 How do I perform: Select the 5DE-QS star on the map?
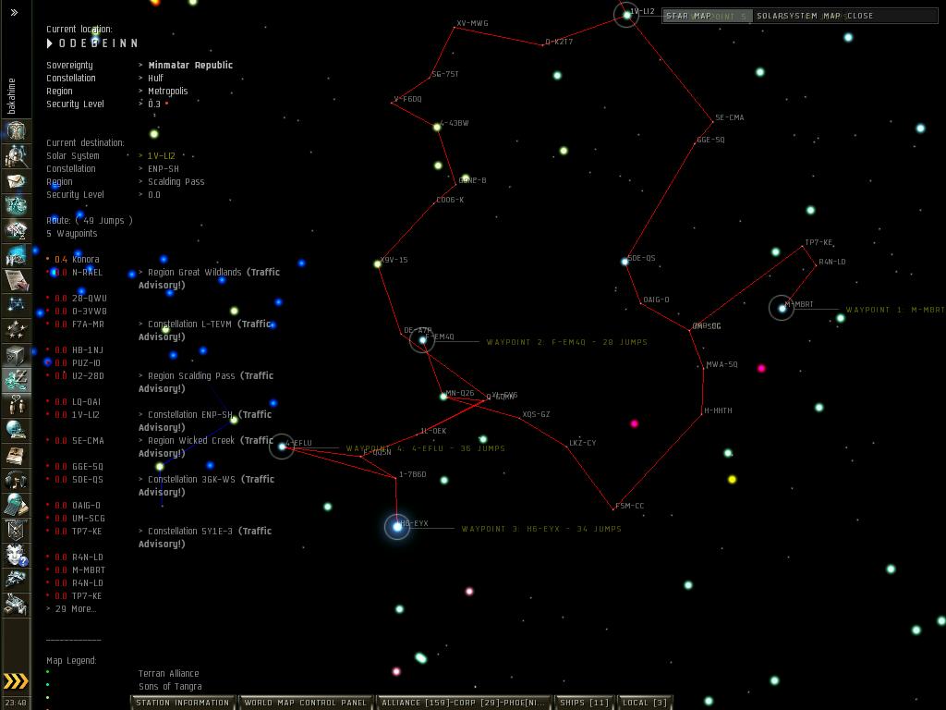point(625,262)
